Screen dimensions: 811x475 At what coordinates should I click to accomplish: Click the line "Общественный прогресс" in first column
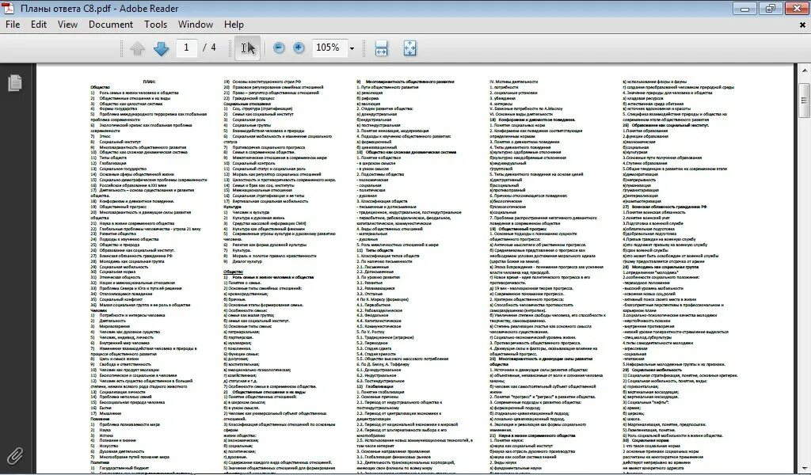pos(123,207)
